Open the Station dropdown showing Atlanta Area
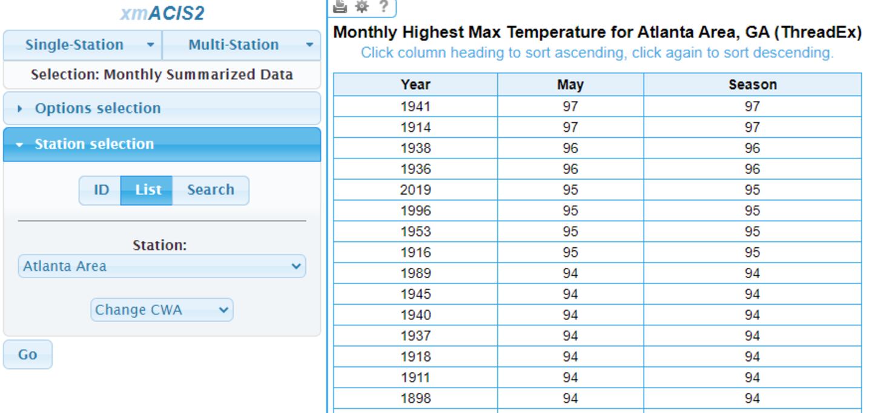Viewport: 872px width, 413px height. (162, 266)
